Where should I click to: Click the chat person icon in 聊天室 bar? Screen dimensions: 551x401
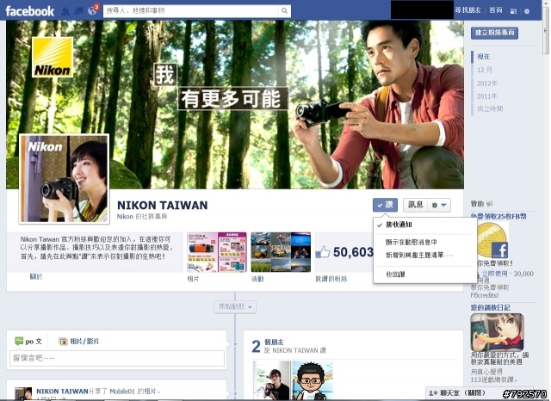[x=433, y=393]
